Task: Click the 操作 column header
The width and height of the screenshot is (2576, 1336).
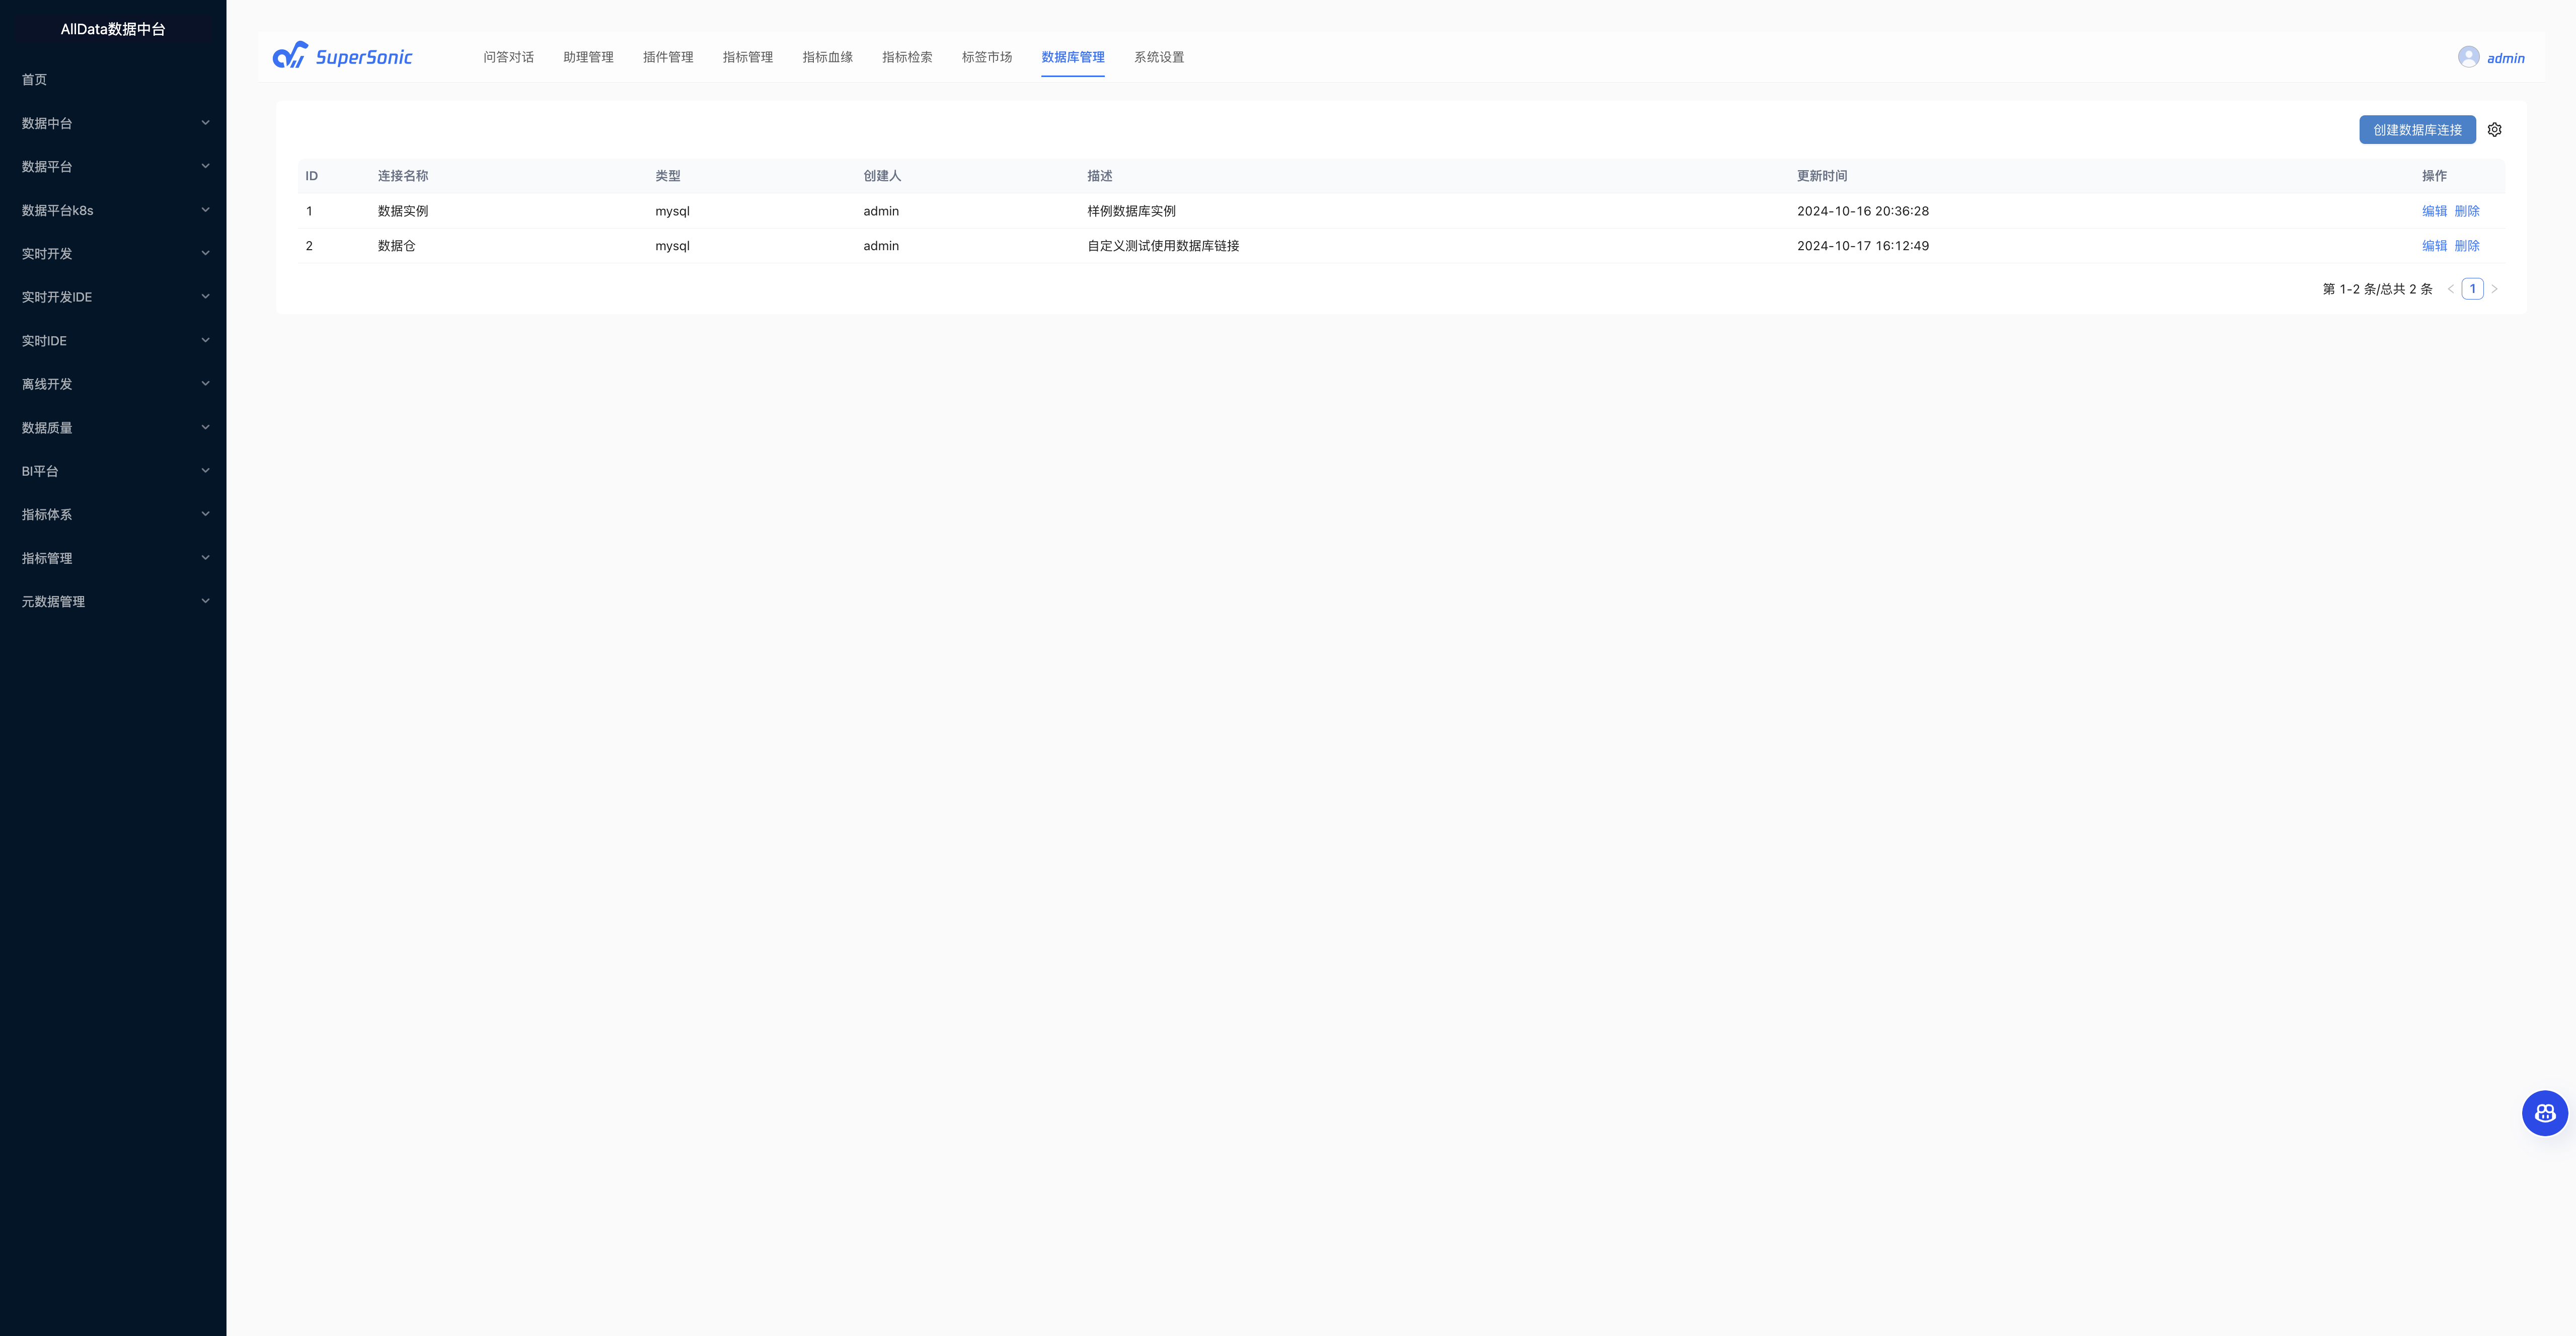Action: tap(2434, 176)
